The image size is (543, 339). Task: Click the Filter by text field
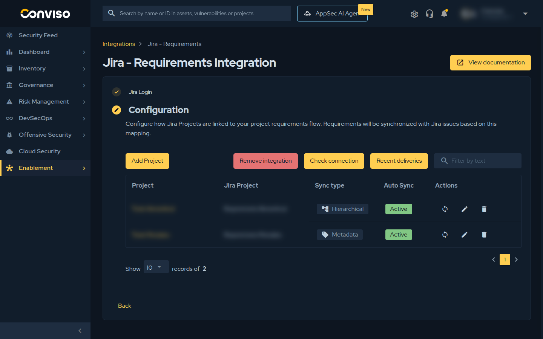coord(478,161)
